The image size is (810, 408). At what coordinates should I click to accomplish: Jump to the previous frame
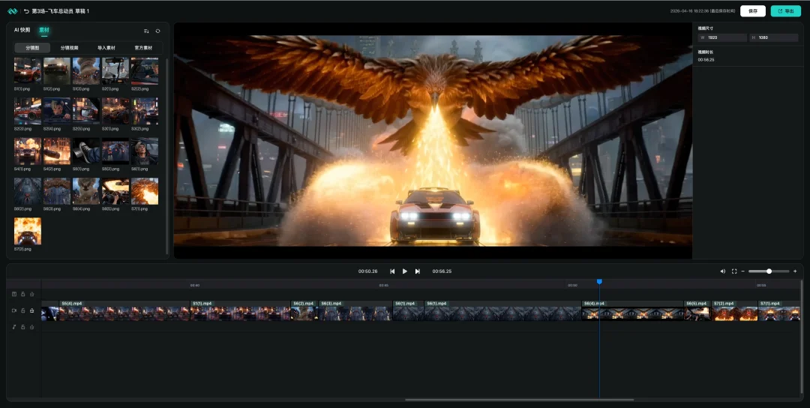click(x=392, y=271)
